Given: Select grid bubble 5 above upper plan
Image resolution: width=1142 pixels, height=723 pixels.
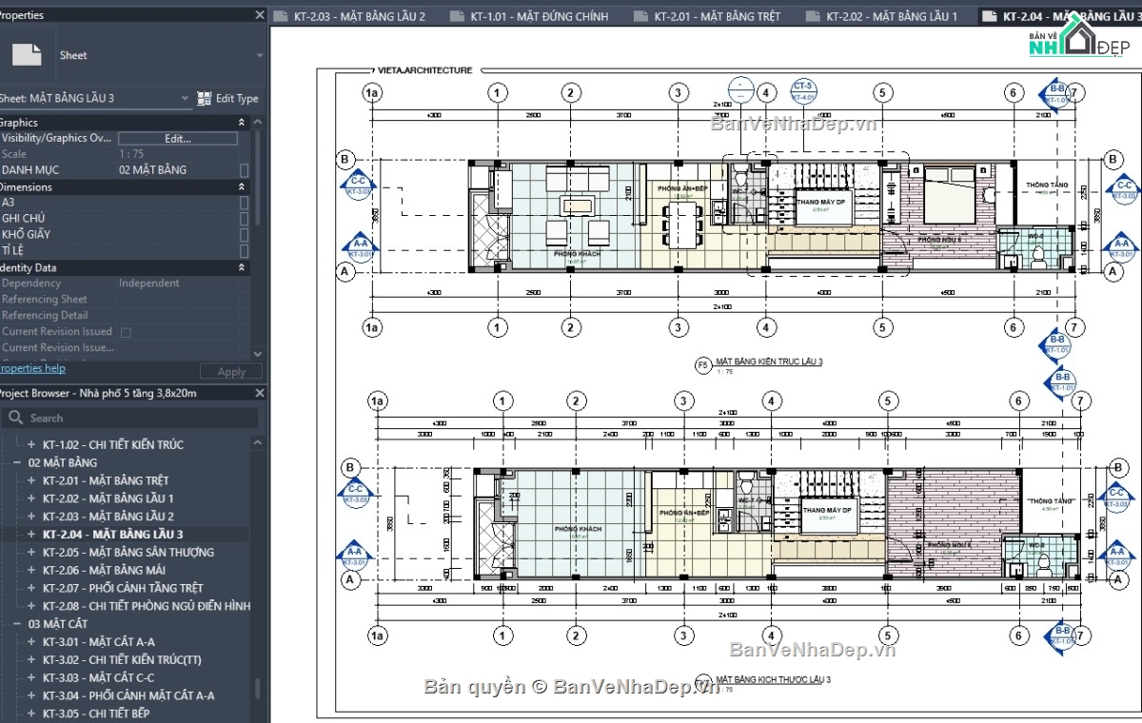Looking at the screenshot, I should click(883, 92).
